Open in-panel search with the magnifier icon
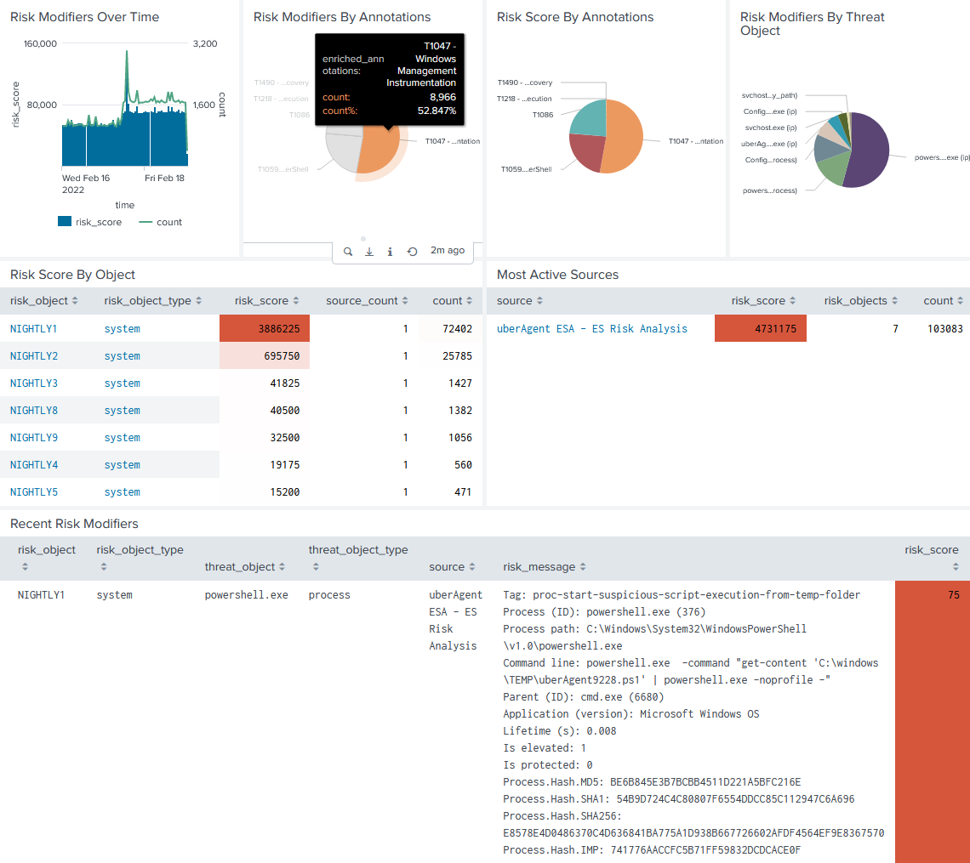Viewport: 970px width, 863px height. pyautogui.click(x=348, y=252)
